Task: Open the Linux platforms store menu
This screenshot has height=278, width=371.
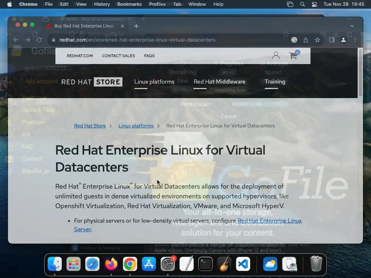Action: click(x=154, y=82)
